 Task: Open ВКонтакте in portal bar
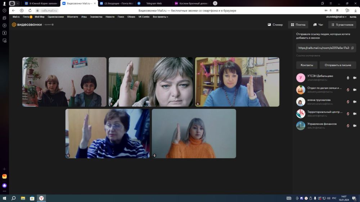[73, 17]
